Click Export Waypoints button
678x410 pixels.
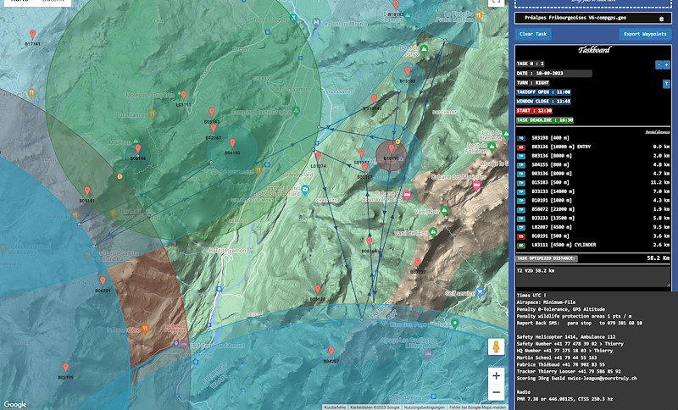645,34
